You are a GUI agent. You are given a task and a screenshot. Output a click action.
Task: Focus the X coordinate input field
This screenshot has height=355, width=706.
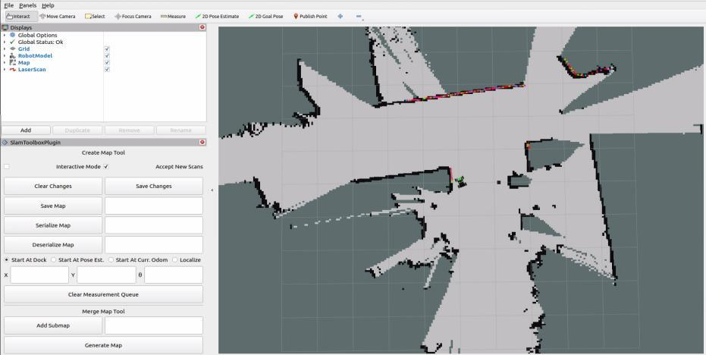[39, 275]
